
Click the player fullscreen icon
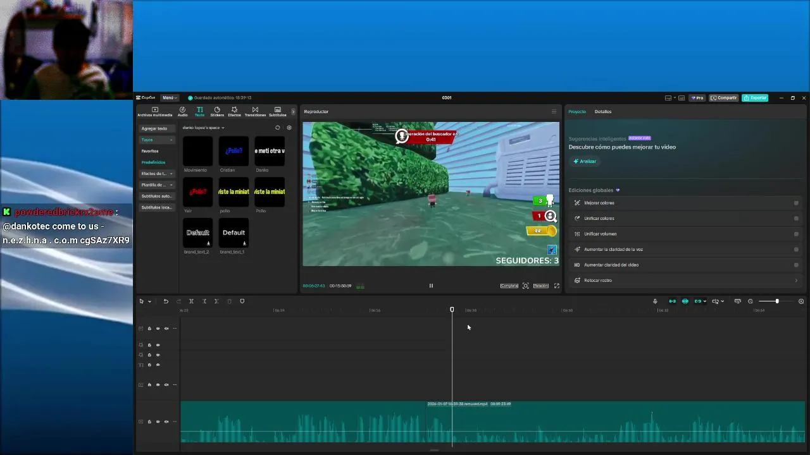(557, 286)
